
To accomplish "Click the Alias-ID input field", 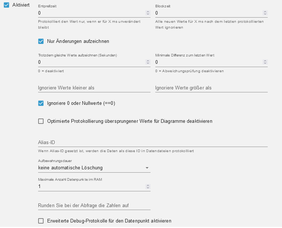I will tap(153, 143).
